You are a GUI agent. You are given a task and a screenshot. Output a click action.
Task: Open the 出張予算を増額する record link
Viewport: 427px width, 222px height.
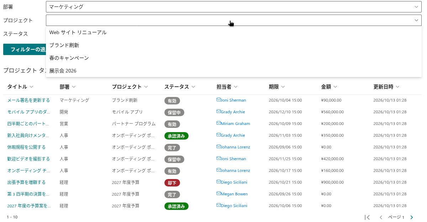coord(26,182)
